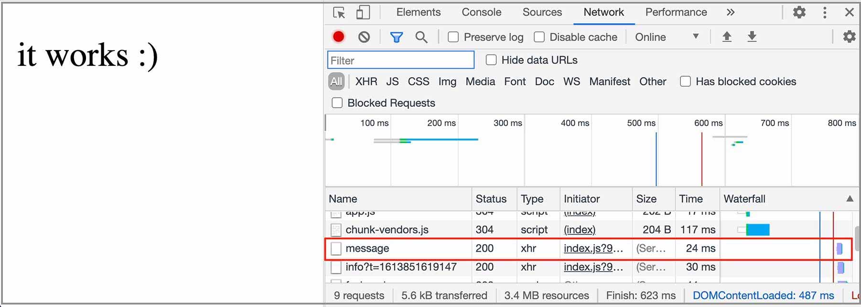Open the Online throttling dropdown
This screenshot has height=307, width=861.
(x=667, y=37)
